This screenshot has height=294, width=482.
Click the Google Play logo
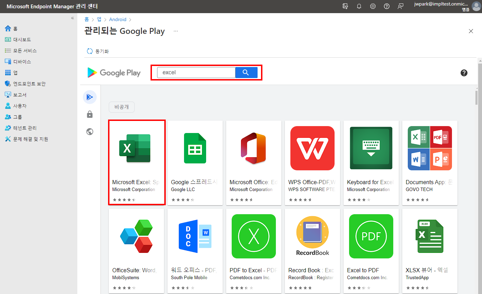click(x=114, y=73)
